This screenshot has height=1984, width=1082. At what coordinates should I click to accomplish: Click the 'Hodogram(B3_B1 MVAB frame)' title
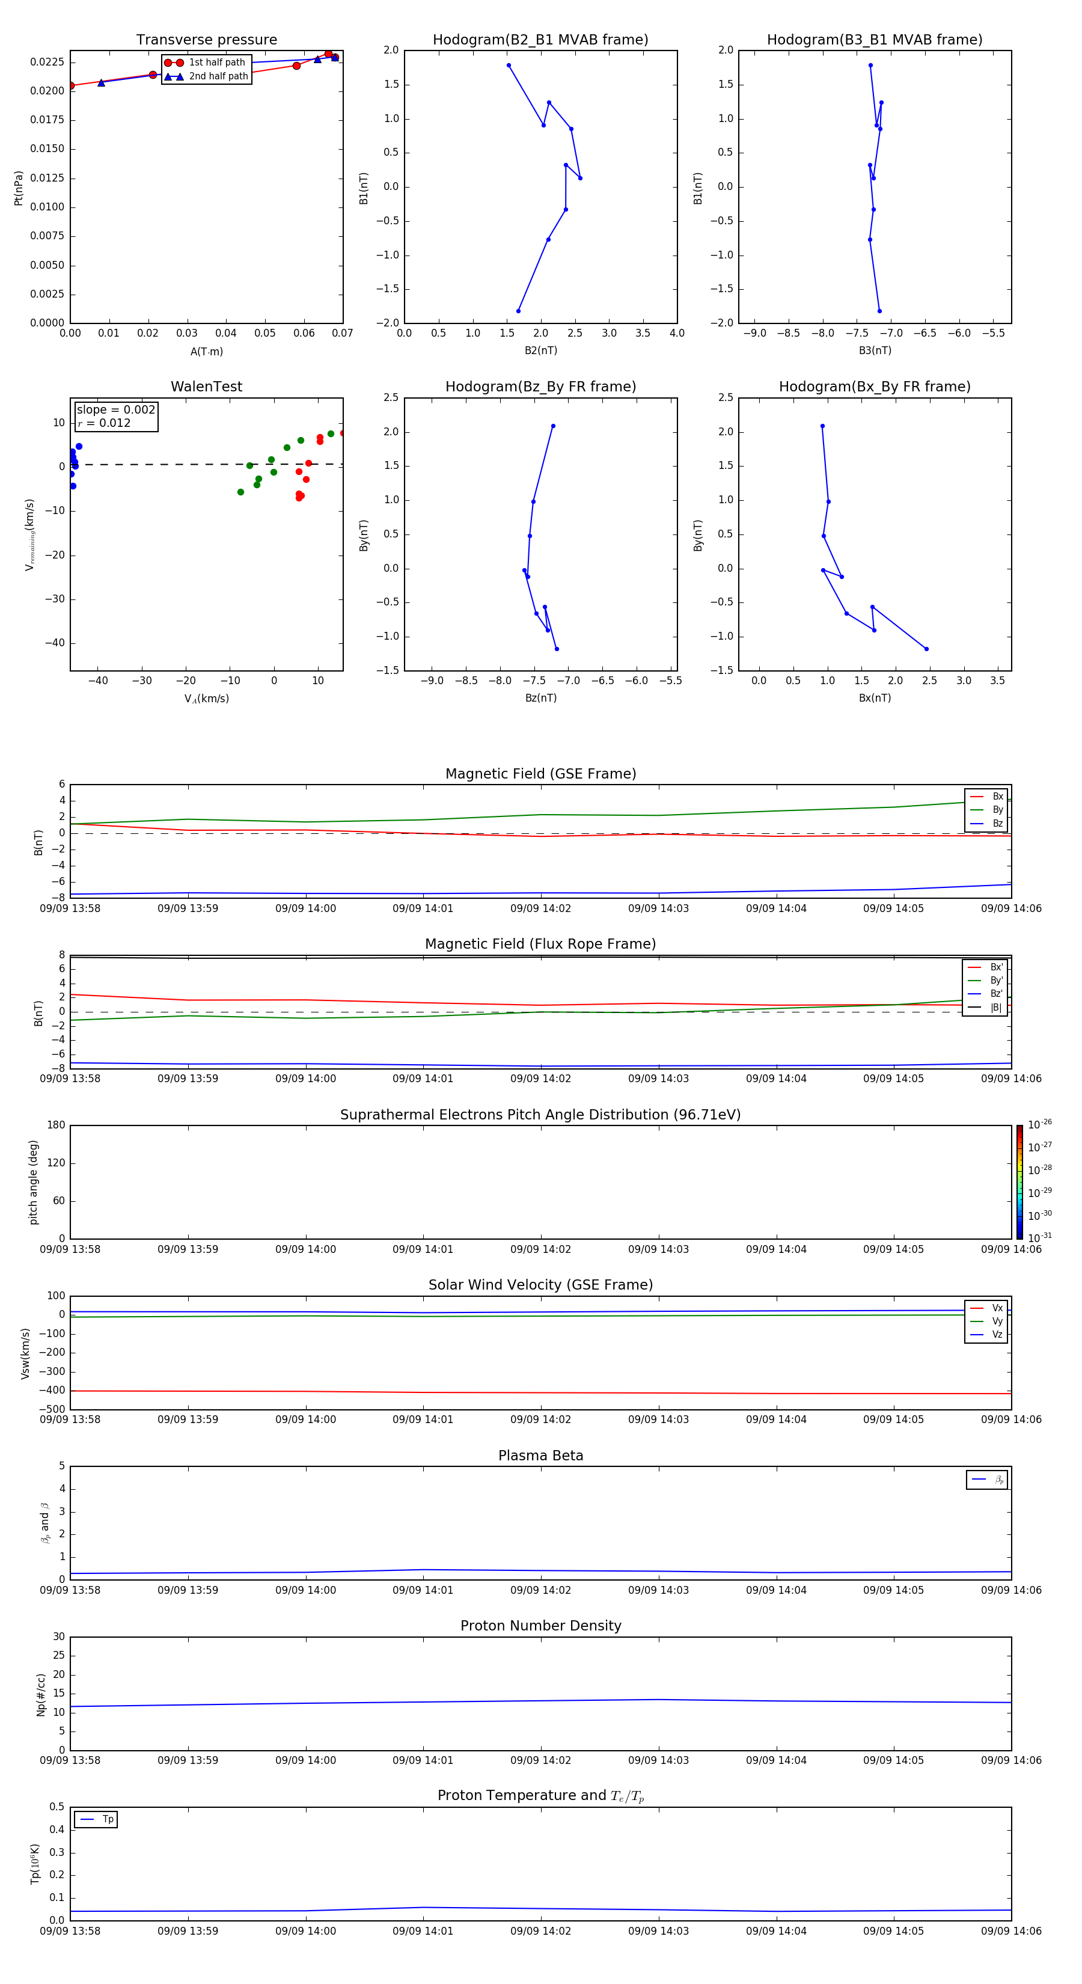pyautogui.click(x=875, y=40)
